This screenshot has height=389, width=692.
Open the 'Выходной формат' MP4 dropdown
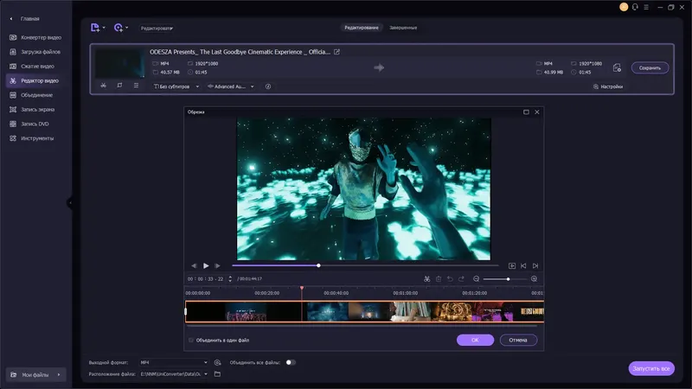coord(173,362)
